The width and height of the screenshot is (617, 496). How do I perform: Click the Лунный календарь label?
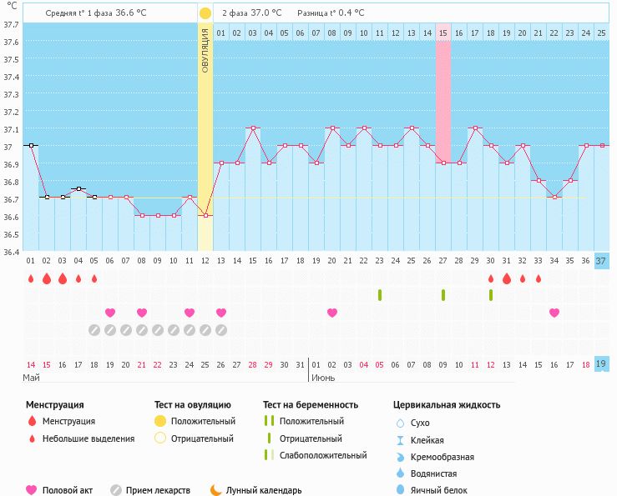pyautogui.click(x=264, y=490)
